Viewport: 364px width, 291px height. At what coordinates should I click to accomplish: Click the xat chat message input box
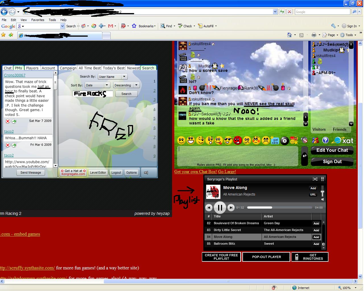(238, 156)
